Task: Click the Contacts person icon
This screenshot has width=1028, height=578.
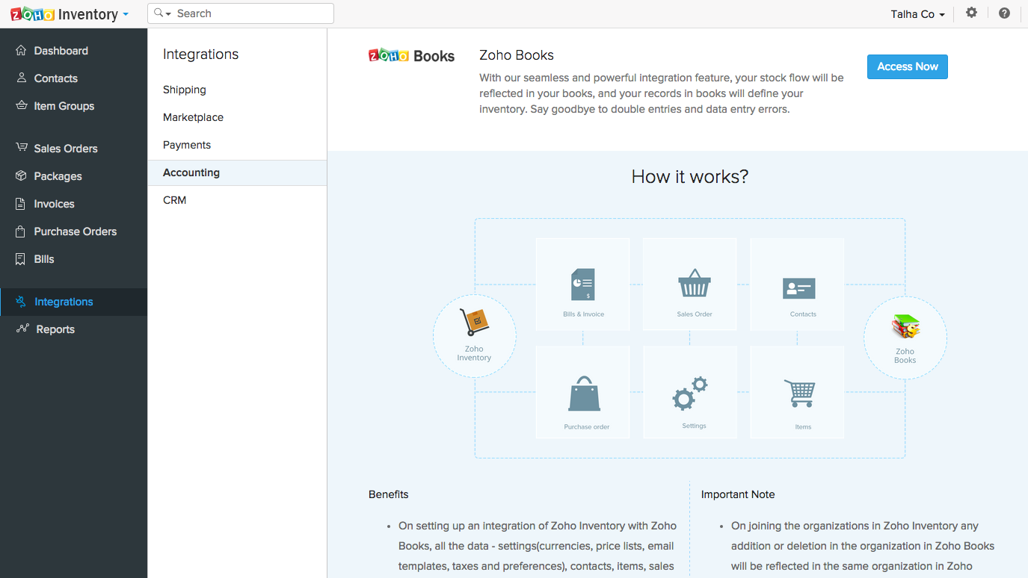Action: coord(21,78)
